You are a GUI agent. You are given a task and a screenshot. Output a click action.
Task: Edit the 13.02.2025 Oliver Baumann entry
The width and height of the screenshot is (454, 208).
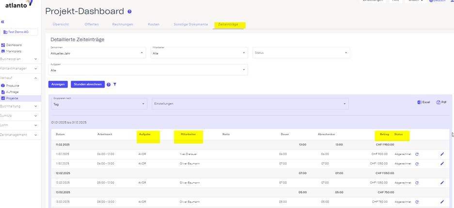click(x=442, y=202)
